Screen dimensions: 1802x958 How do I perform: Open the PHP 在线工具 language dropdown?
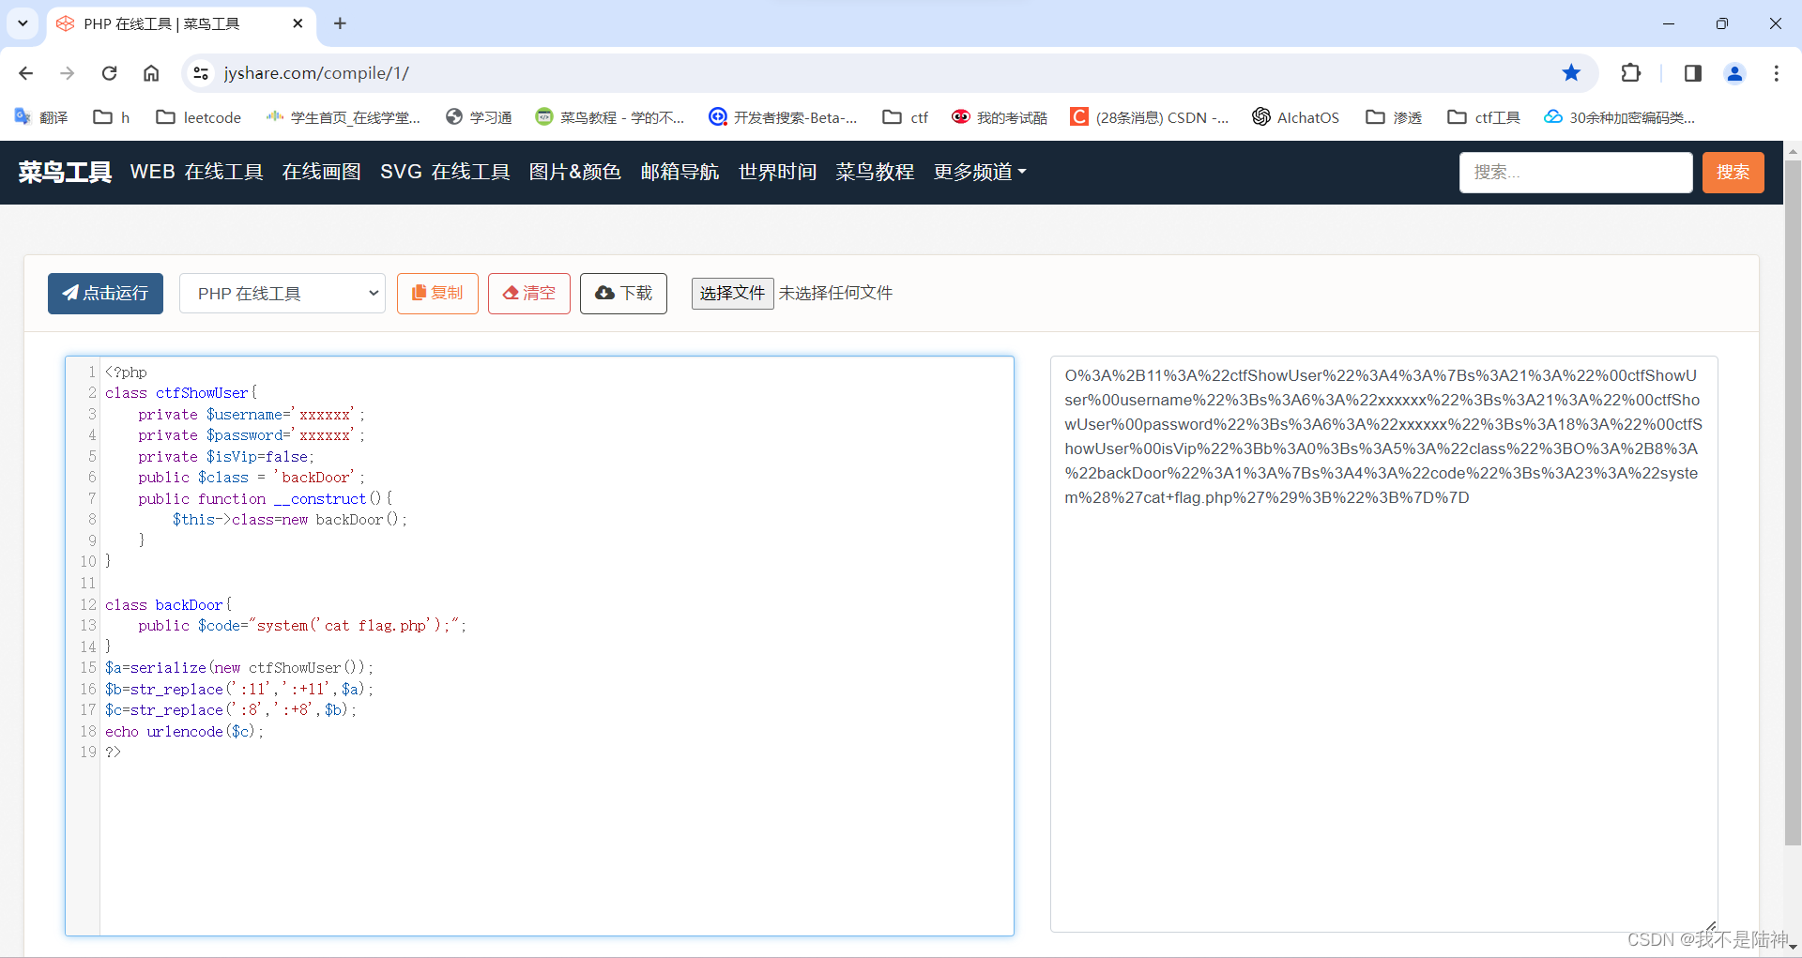coord(283,294)
